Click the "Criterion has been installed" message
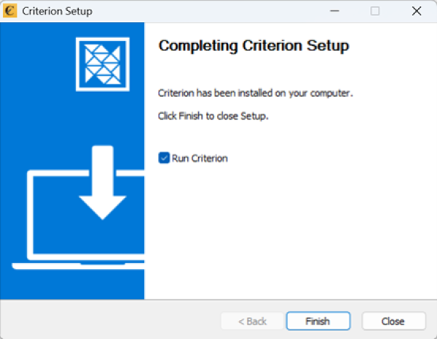This screenshot has width=437, height=339. (x=255, y=93)
